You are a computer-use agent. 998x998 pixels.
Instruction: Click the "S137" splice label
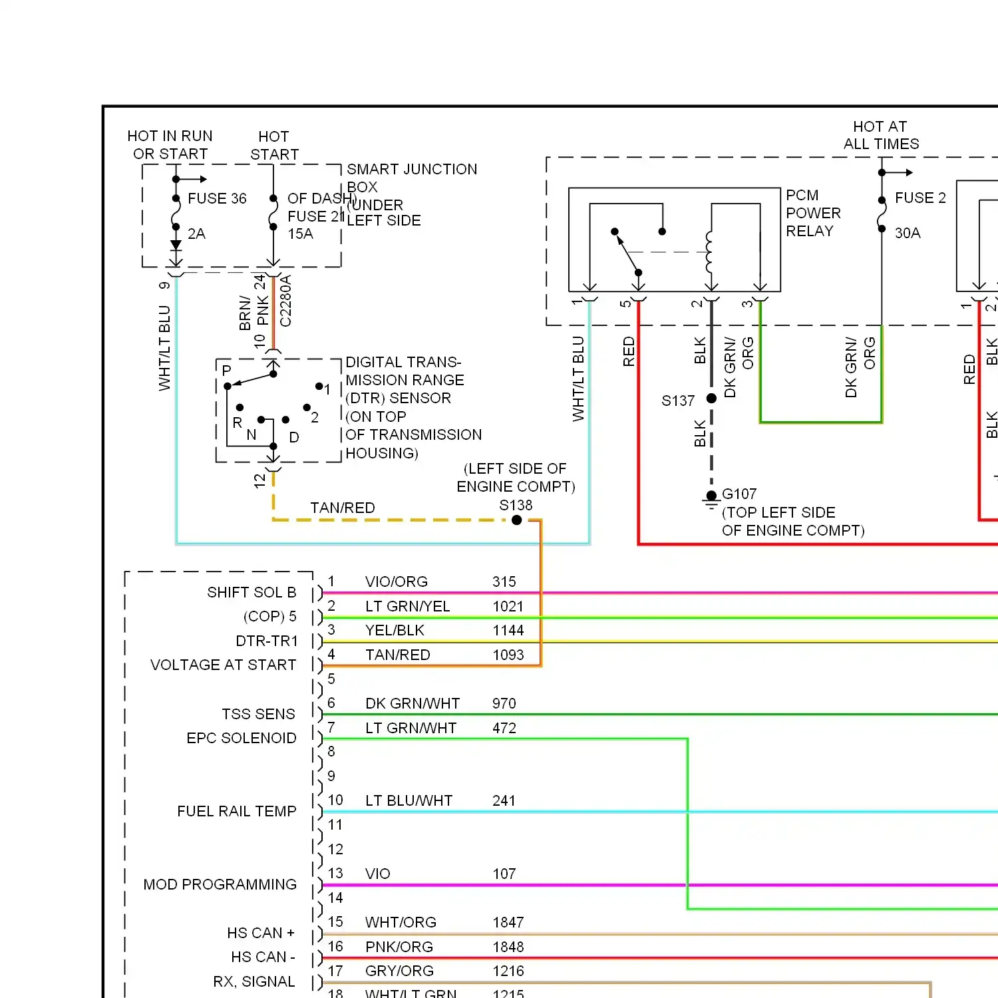click(x=678, y=401)
